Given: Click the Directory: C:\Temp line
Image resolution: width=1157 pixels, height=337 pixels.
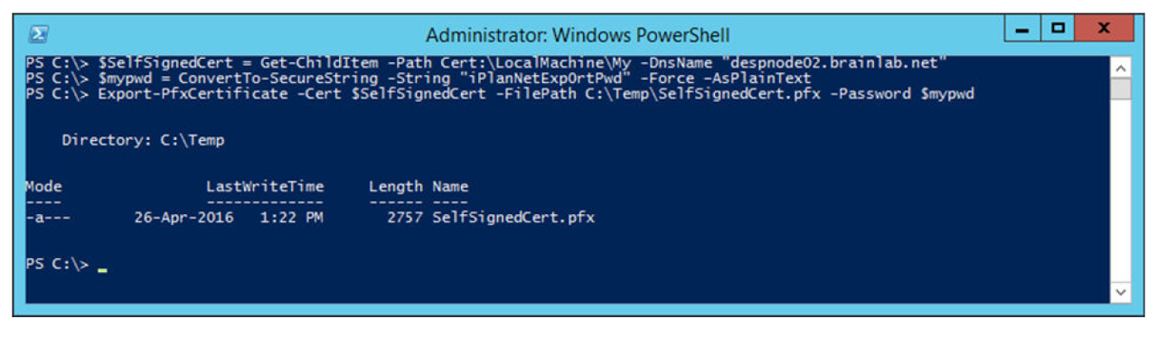Looking at the screenshot, I should point(143,140).
